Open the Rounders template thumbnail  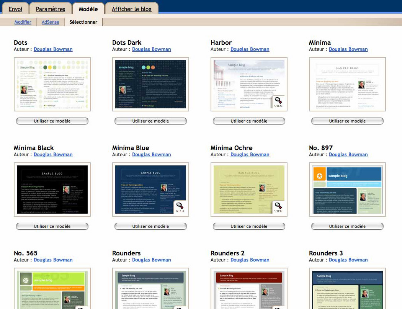click(x=151, y=288)
